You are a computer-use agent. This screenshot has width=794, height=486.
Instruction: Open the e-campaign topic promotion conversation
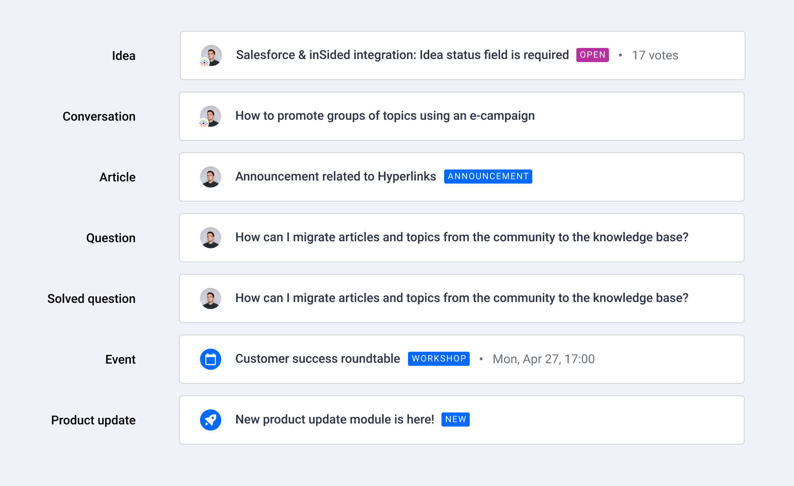pos(385,116)
